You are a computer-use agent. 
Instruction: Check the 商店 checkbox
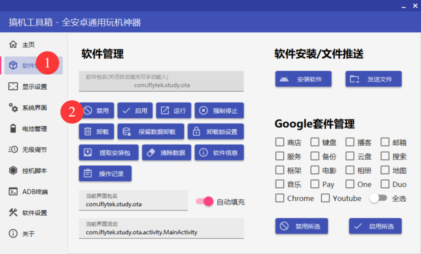coord(280,142)
